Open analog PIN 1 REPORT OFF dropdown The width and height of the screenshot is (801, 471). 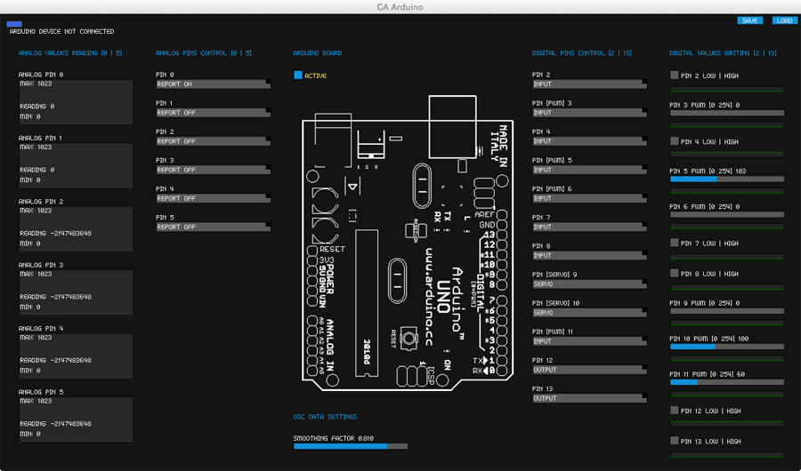pyautogui.click(x=214, y=113)
